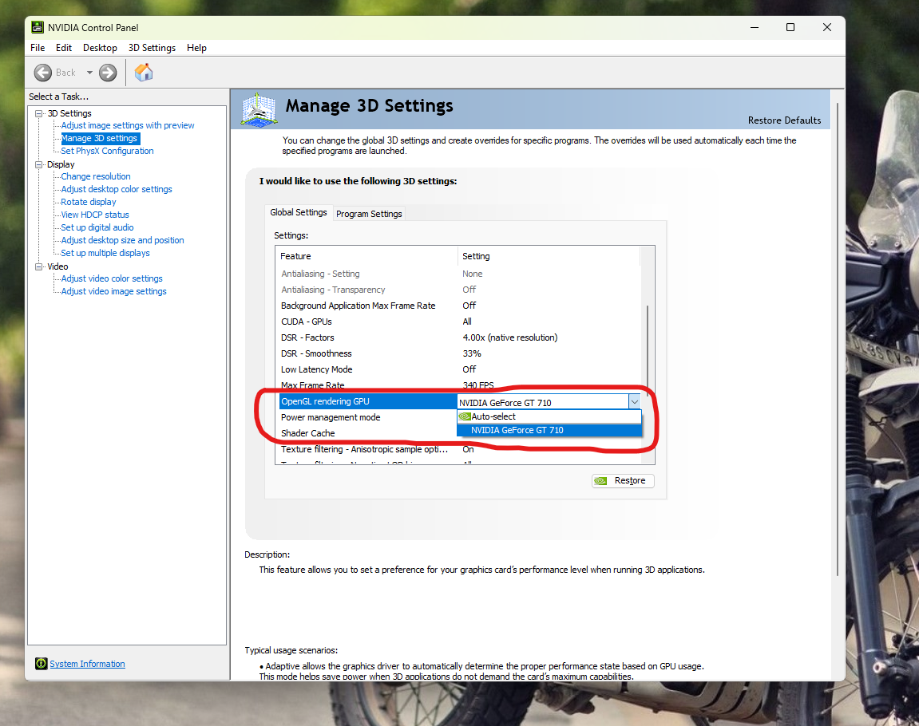Select the Global Settings tab
The height and width of the screenshot is (726, 919).
299,212
